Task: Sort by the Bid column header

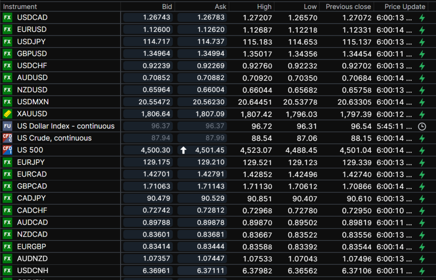Action: (x=167, y=6)
